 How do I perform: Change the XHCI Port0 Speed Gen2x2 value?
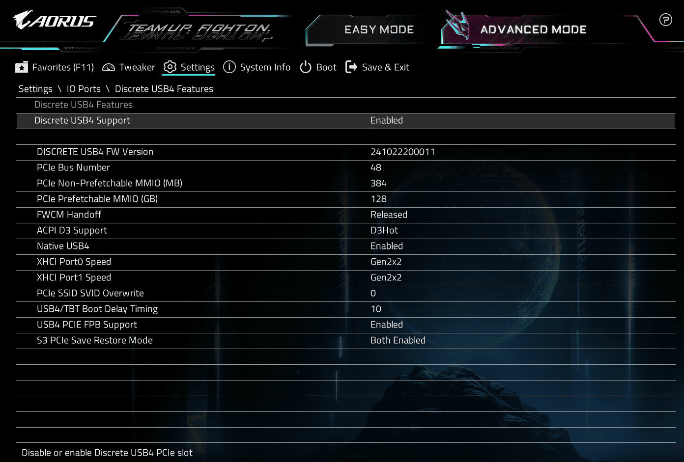pyautogui.click(x=386, y=262)
